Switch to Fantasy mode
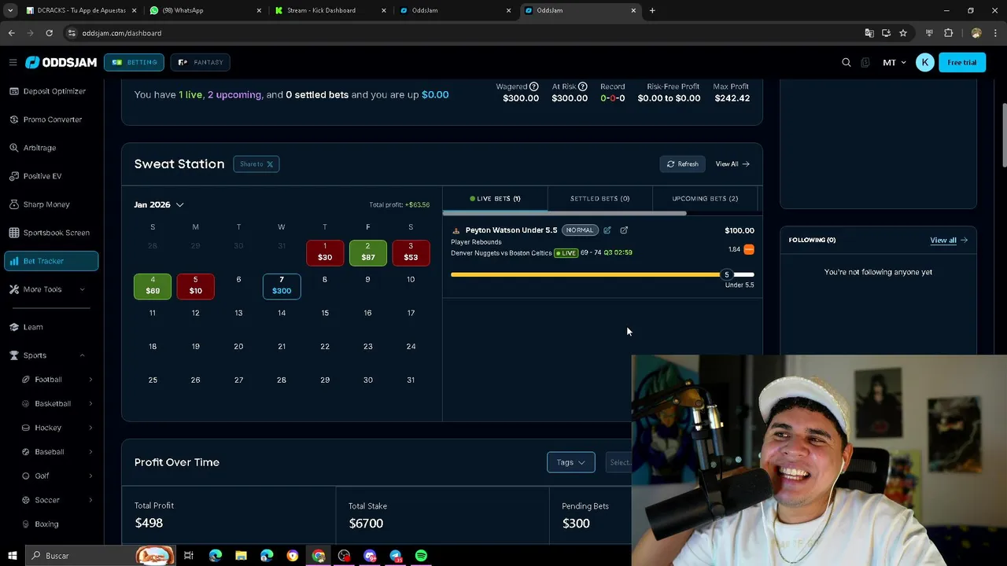1007x566 pixels. (x=200, y=62)
